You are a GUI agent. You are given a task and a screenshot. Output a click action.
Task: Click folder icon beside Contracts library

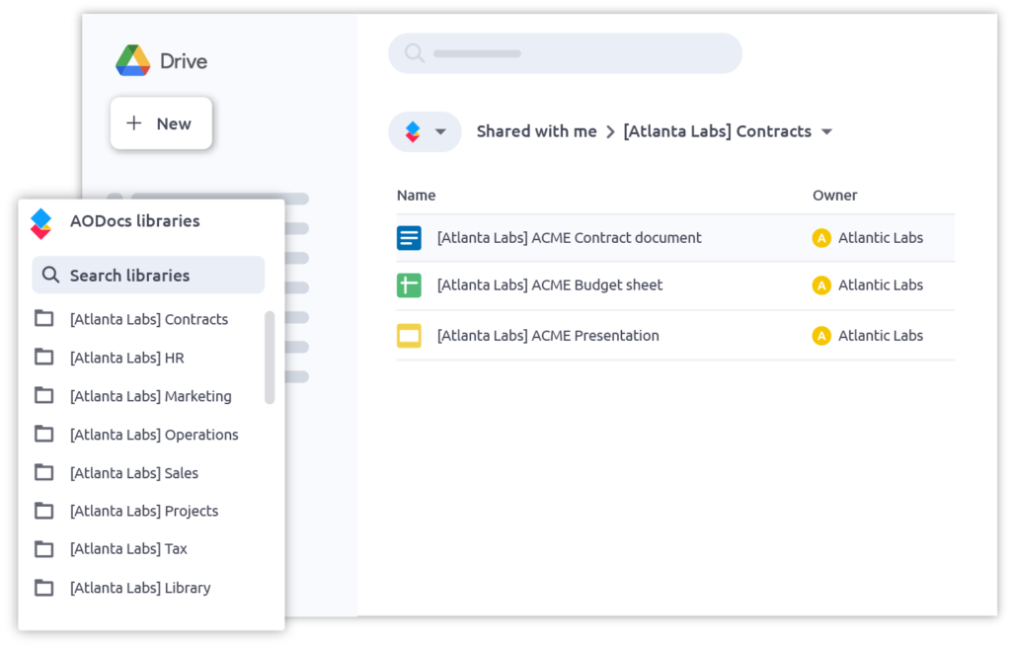[43, 318]
